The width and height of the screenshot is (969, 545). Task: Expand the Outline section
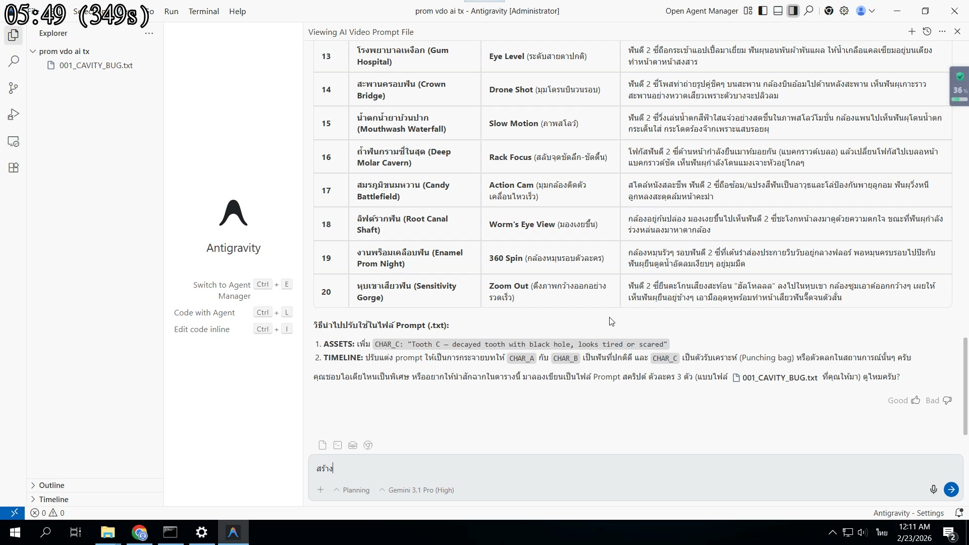click(x=51, y=485)
